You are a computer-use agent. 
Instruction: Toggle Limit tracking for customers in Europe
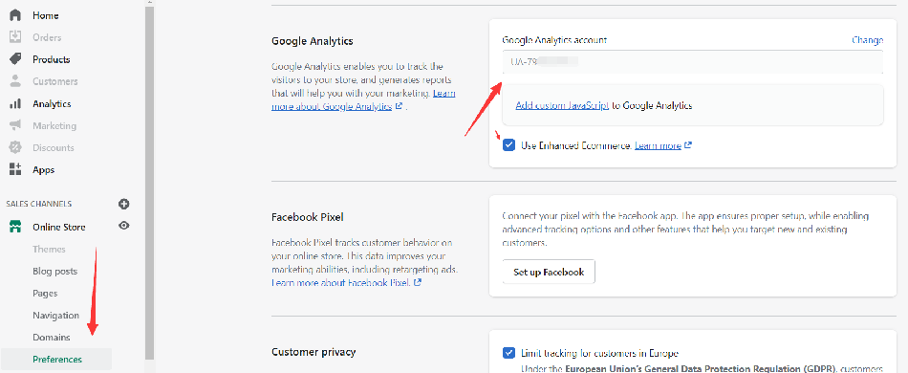point(509,353)
